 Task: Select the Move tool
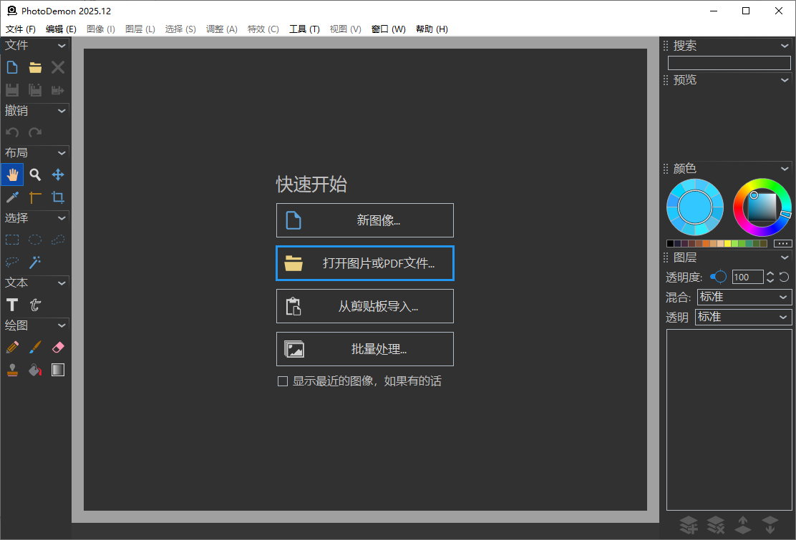[x=58, y=175]
